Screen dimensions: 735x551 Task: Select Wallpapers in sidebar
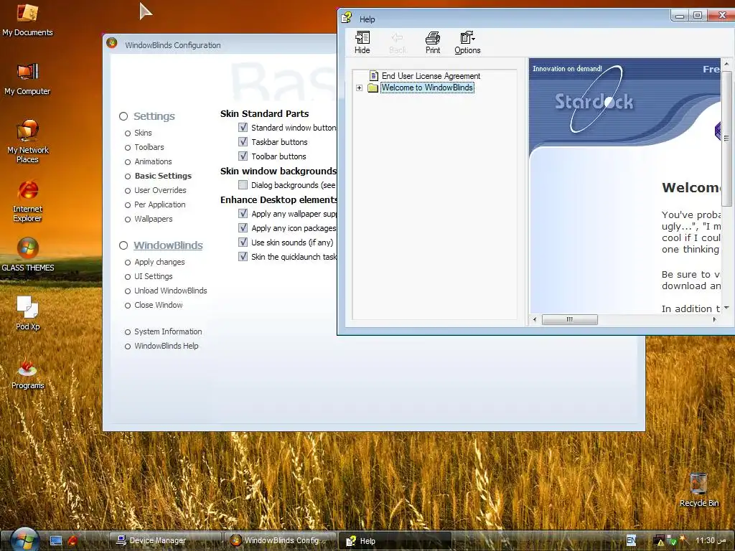tap(154, 219)
